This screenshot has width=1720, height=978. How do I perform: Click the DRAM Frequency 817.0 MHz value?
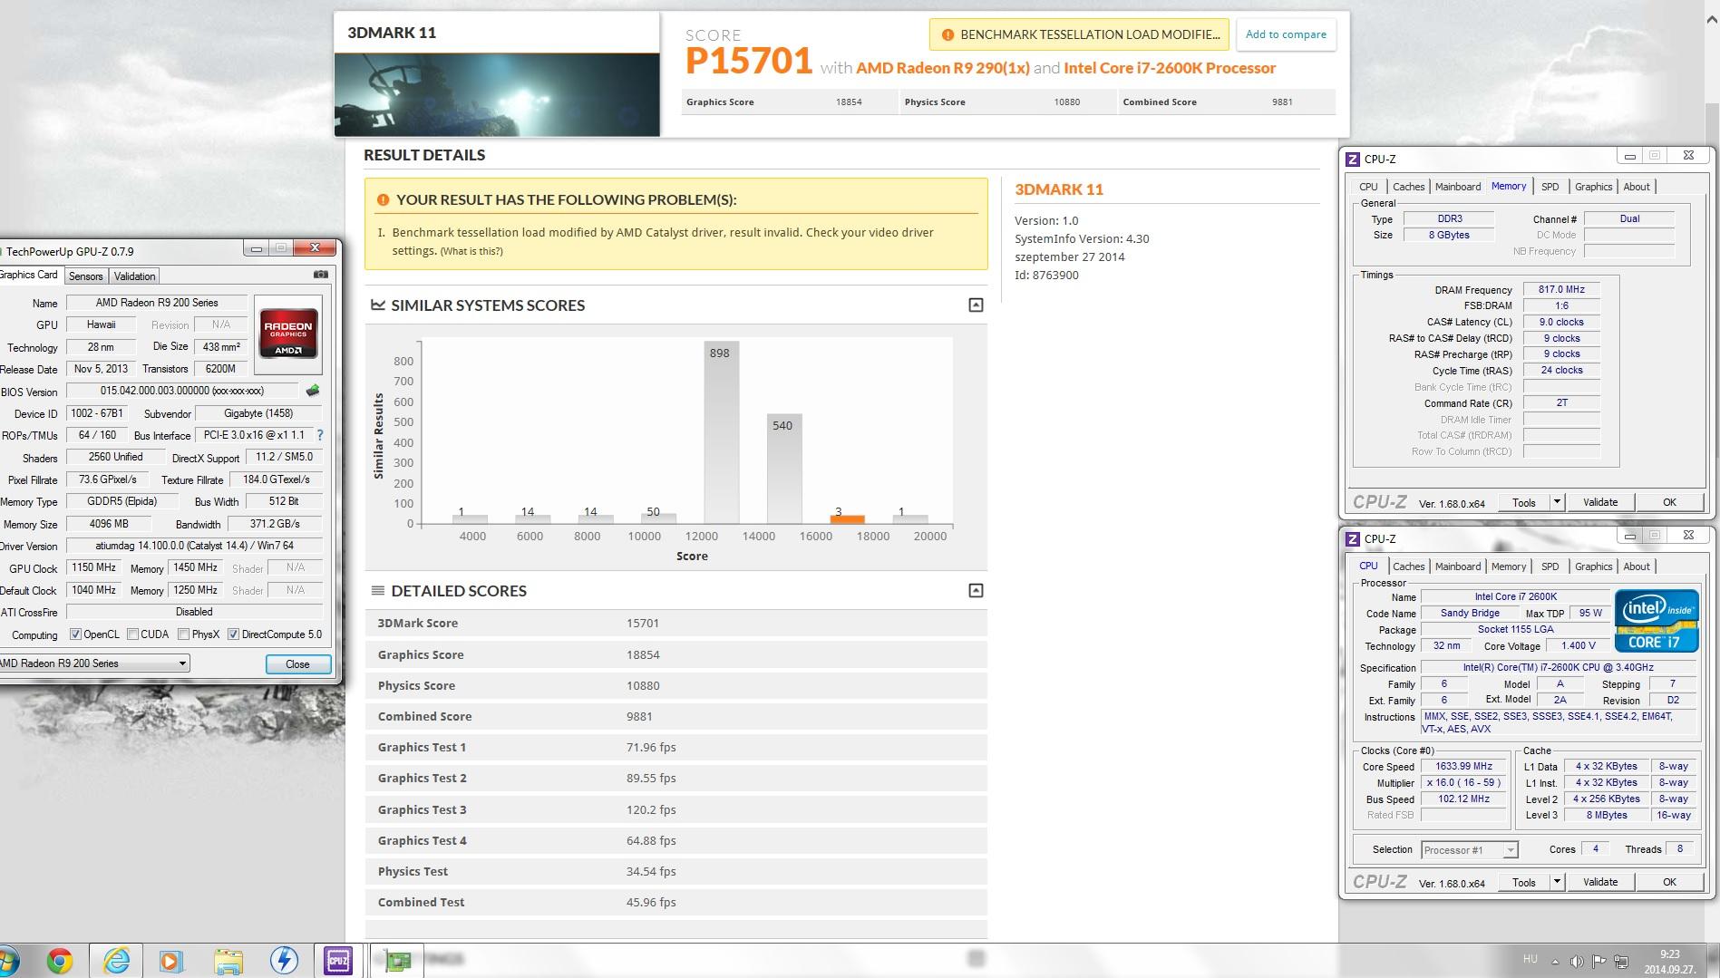pyautogui.click(x=1561, y=290)
